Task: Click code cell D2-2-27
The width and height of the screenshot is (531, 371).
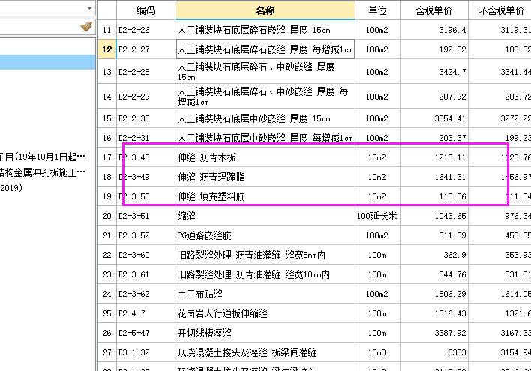Action: click(x=146, y=49)
